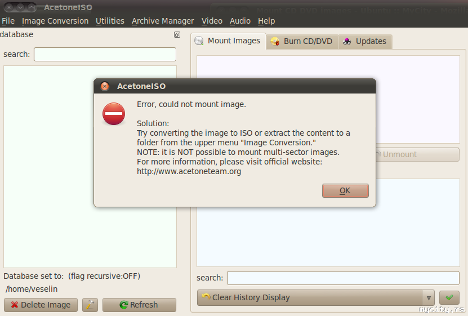Switch to the Updates tab
This screenshot has width=468, height=316.
pos(365,42)
